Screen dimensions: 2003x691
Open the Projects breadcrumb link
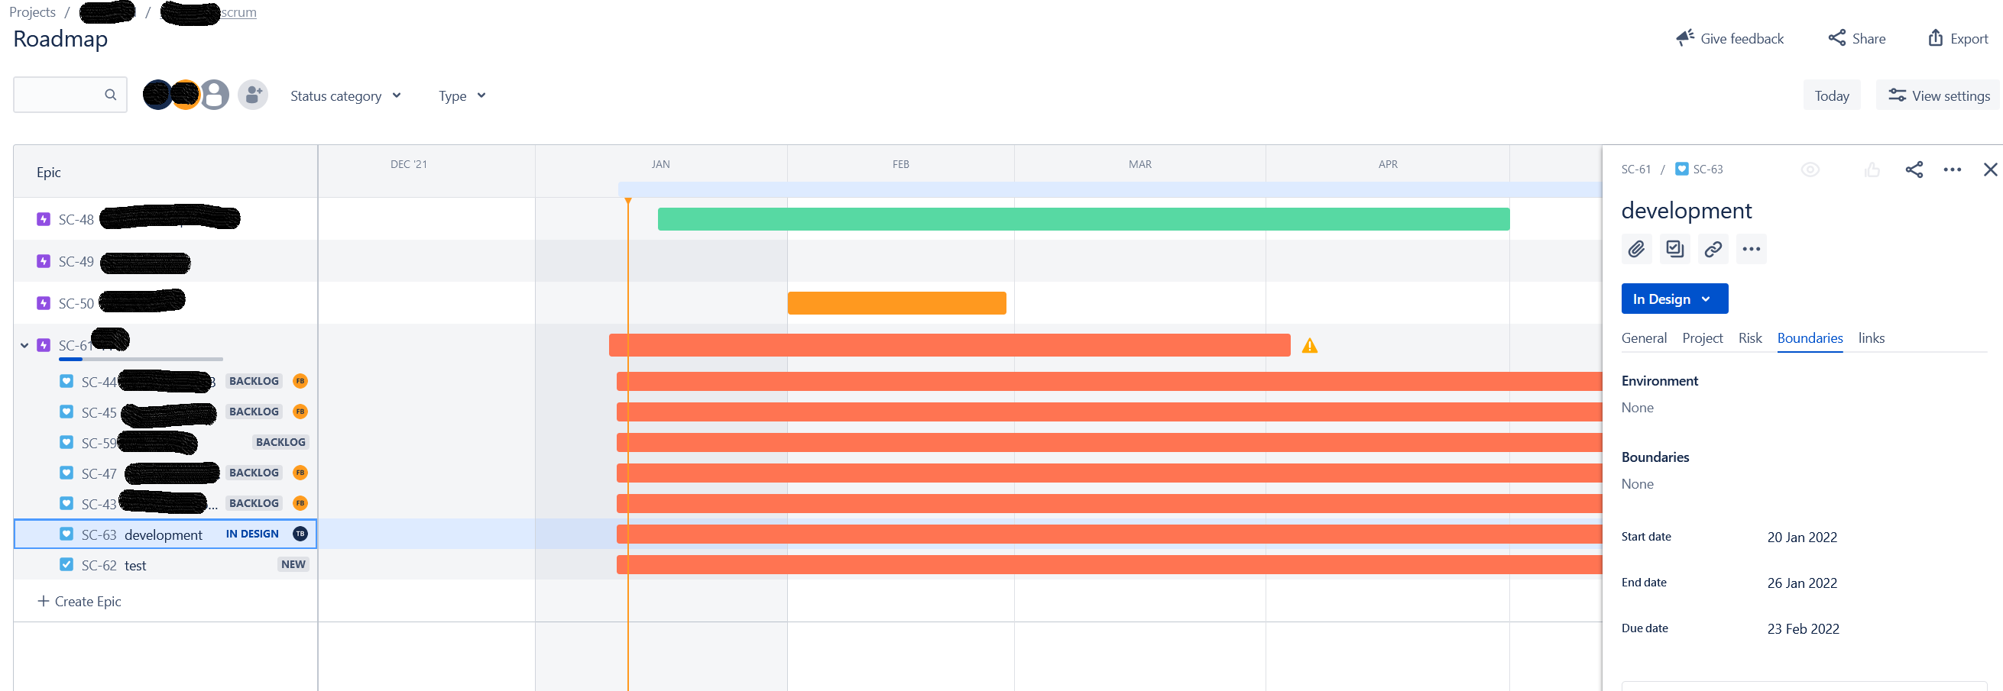pos(32,12)
